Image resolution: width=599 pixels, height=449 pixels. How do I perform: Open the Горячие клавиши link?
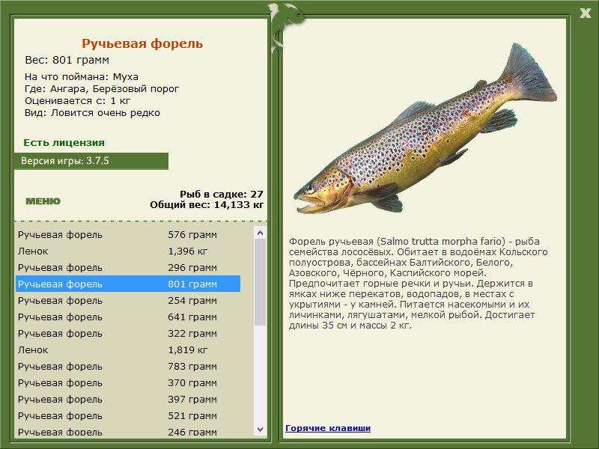tap(328, 428)
